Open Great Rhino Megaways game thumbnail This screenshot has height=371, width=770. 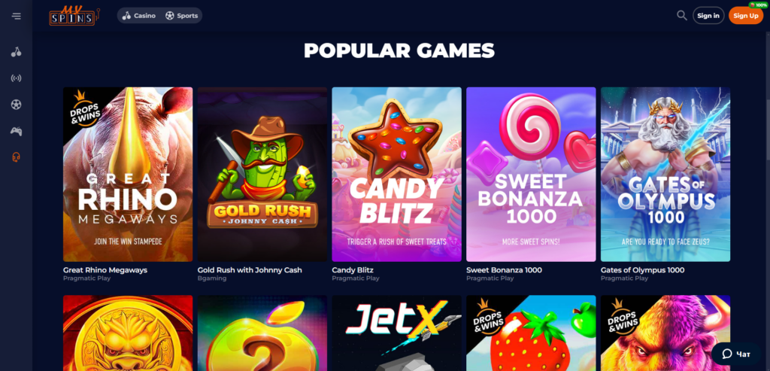(x=128, y=175)
